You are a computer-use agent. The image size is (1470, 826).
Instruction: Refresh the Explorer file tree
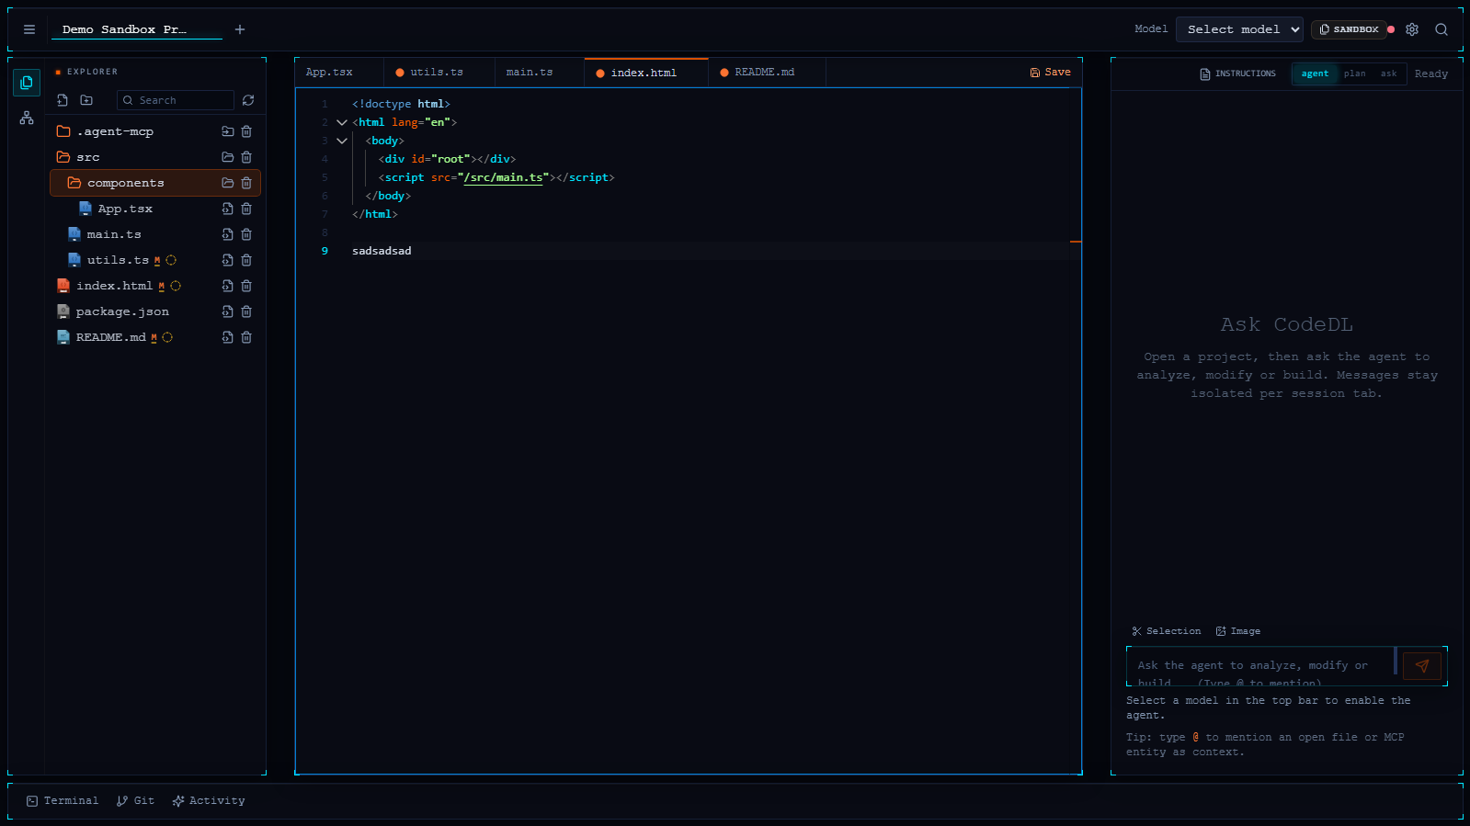coord(248,100)
